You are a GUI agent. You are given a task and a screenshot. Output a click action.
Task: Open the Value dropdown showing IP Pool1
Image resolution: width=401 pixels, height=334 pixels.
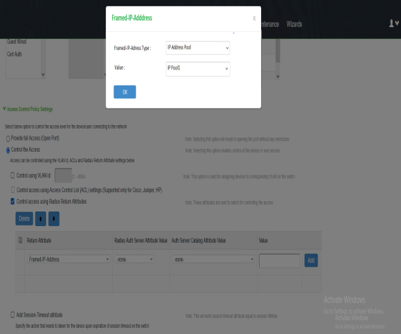tap(198, 69)
